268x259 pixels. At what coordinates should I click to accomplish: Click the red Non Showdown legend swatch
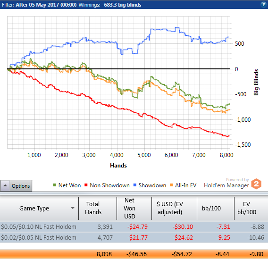click(86, 185)
